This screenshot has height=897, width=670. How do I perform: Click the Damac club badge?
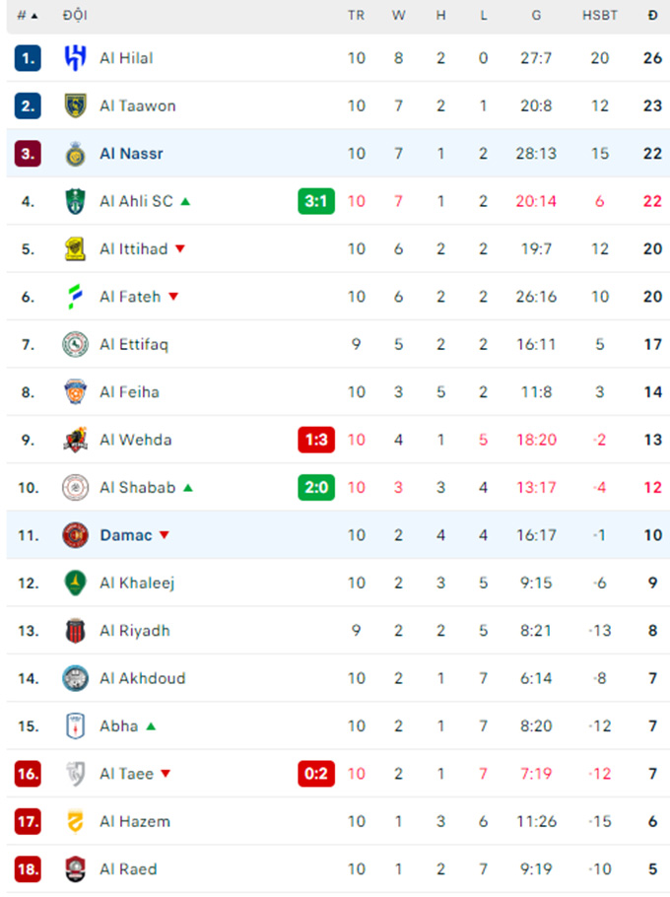(75, 535)
